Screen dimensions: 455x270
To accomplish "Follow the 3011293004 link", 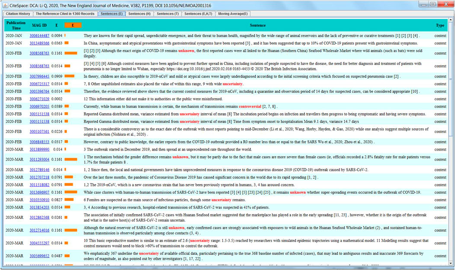I will pos(39,159).
